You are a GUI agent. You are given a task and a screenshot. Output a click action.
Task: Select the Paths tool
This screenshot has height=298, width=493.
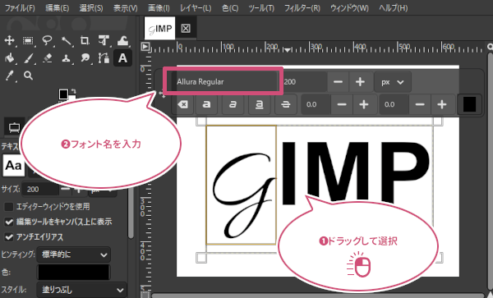click(104, 58)
